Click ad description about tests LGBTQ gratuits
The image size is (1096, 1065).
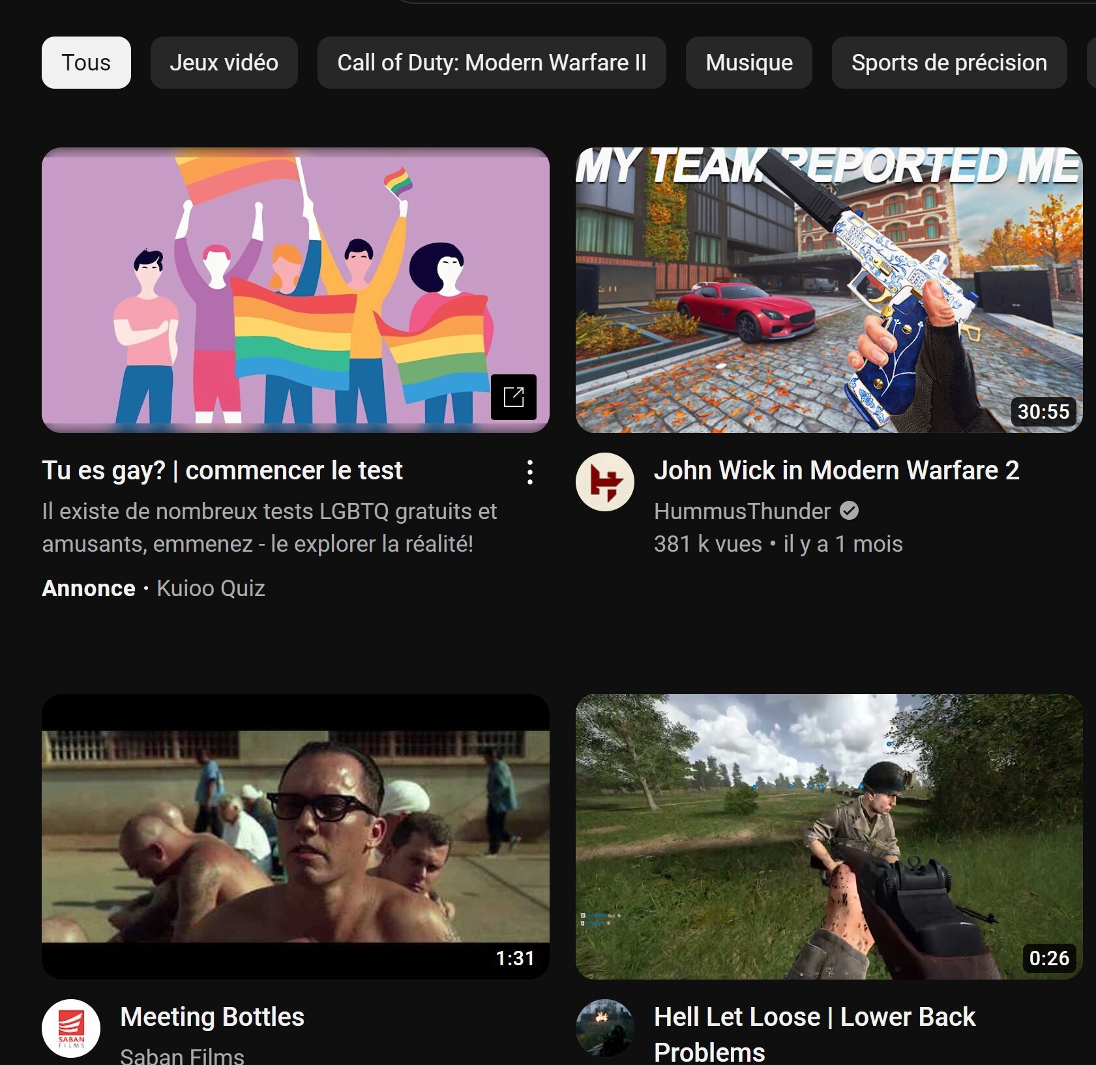point(269,528)
